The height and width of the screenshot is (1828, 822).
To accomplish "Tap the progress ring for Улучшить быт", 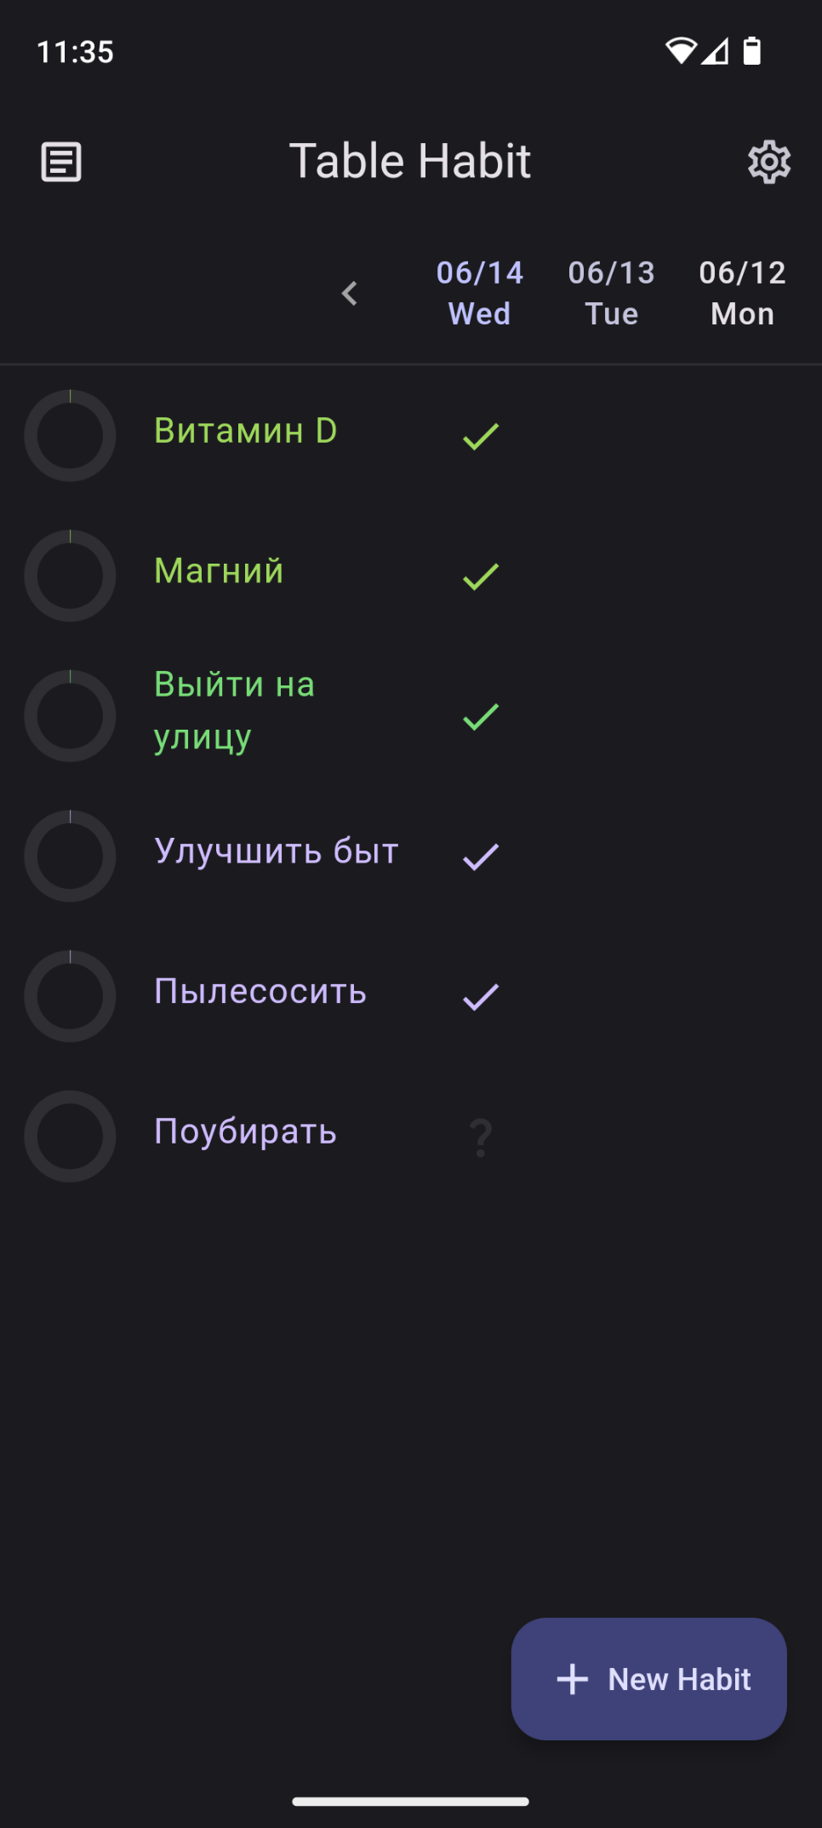I will (70, 857).
